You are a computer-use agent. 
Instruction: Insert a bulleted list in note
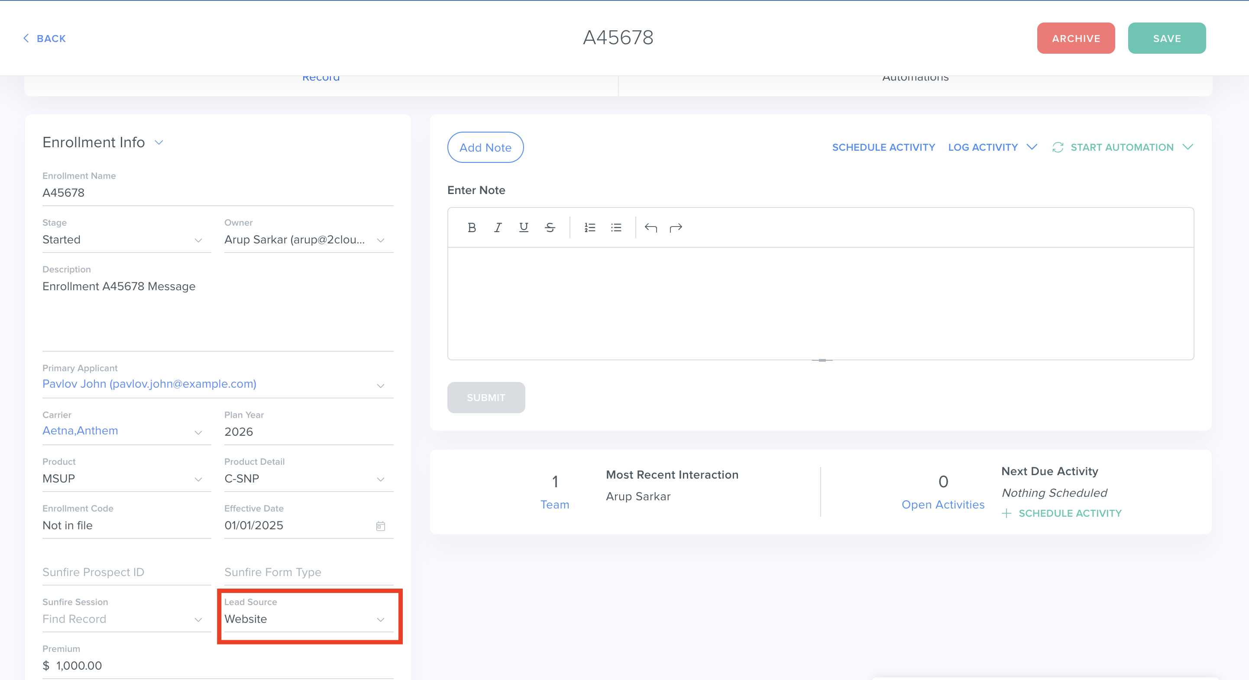[616, 227]
